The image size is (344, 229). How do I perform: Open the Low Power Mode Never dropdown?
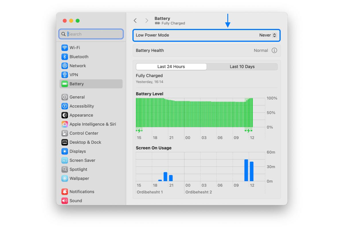pos(268,35)
